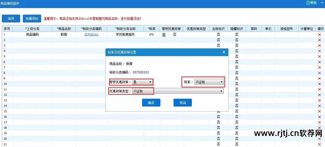Open the 享受优惠政策 dropdown

142,82
